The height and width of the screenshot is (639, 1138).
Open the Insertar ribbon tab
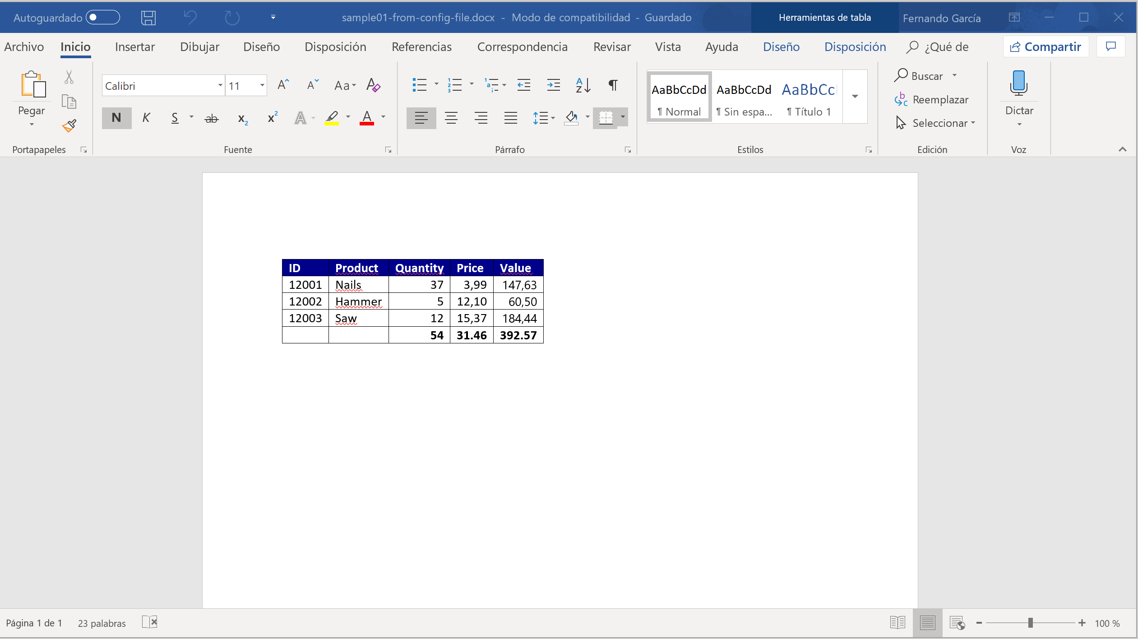[x=134, y=47]
